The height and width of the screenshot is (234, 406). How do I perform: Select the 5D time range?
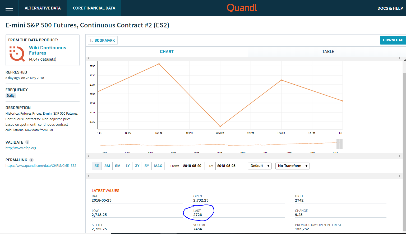97,166
